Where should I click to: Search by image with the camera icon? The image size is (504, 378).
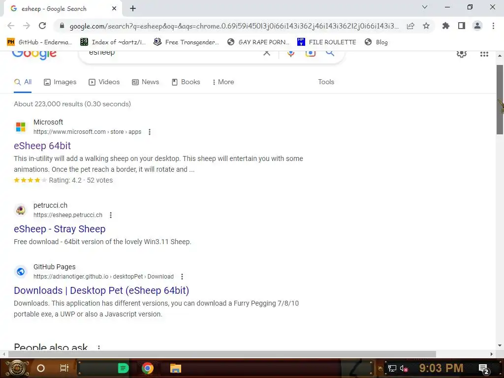pyautogui.click(x=310, y=54)
